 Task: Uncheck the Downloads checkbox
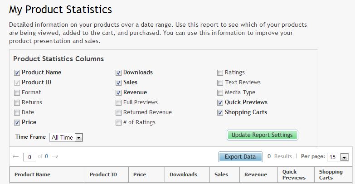coord(119,73)
